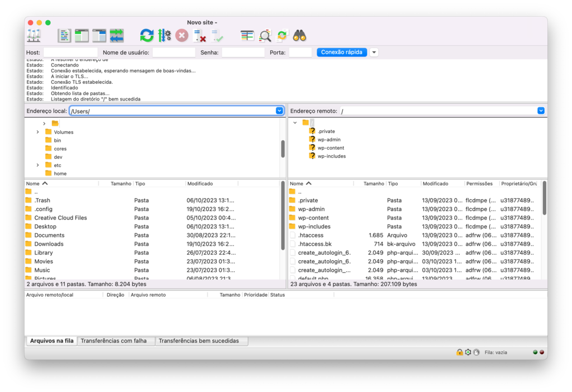Switch to the Transferências com falha tab
This screenshot has height=392, width=572.
[116, 341]
